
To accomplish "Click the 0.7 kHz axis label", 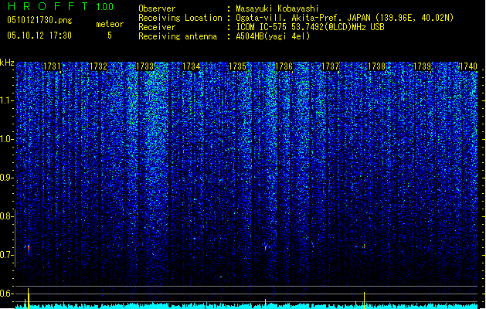I will 6,255.
